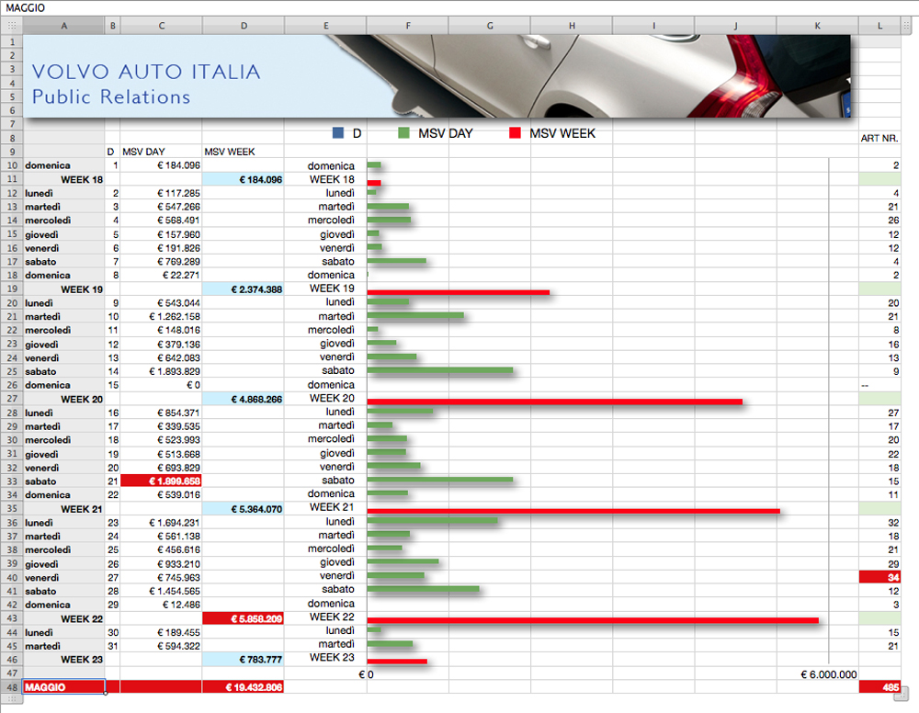
Task: Select the MSV WEEK header cell
Action: 243,152
